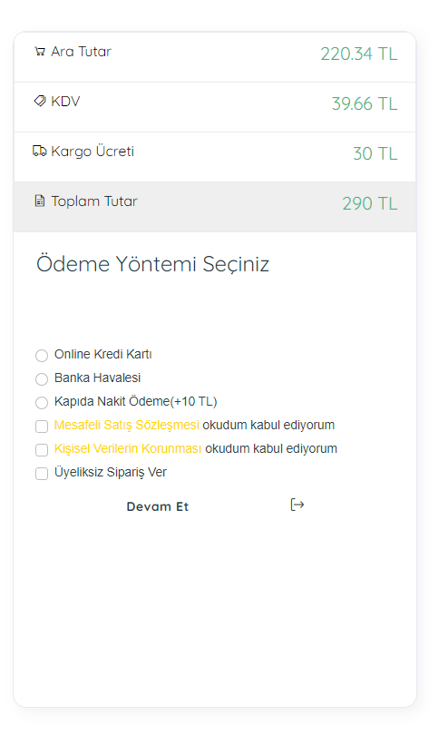The width and height of the screenshot is (448, 736).
Task: Choose Banka Havalesi radio button
Action: [42, 378]
